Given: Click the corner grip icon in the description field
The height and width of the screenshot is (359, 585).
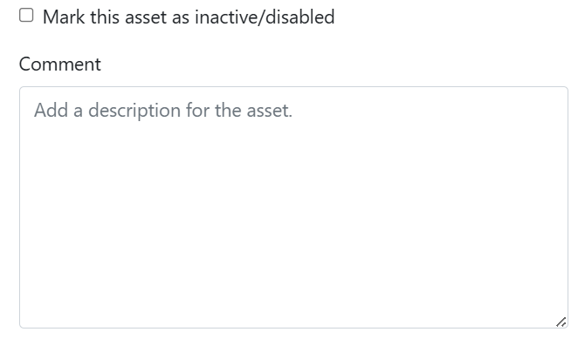Looking at the screenshot, I should 561,322.
